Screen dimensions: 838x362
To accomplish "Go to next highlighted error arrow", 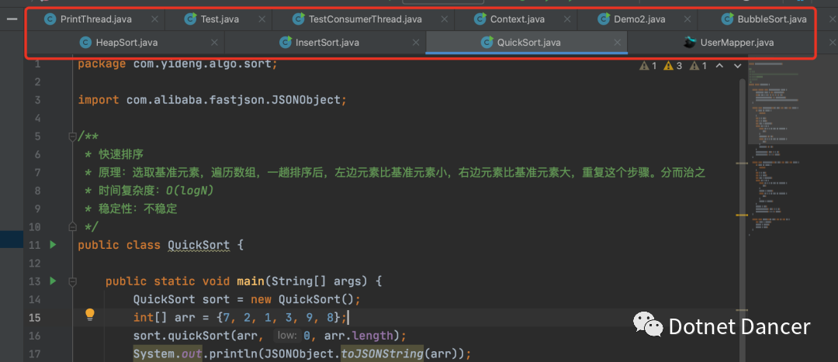I will click(x=738, y=66).
